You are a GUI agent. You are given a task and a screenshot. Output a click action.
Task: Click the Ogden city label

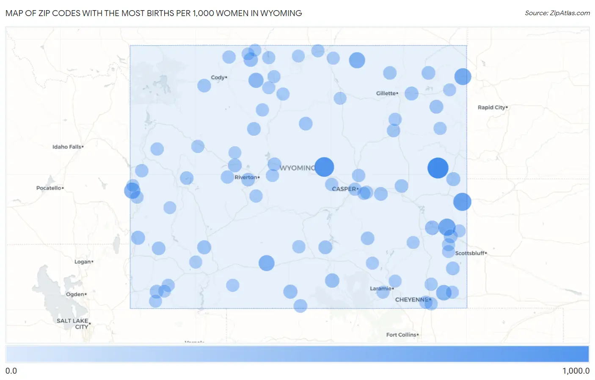pos(75,294)
